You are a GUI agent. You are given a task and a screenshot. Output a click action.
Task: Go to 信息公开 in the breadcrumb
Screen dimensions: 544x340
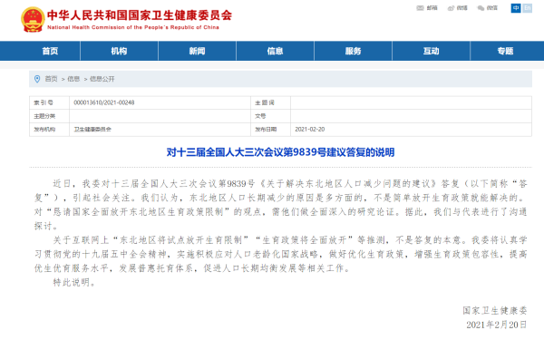[x=102, y=79]
